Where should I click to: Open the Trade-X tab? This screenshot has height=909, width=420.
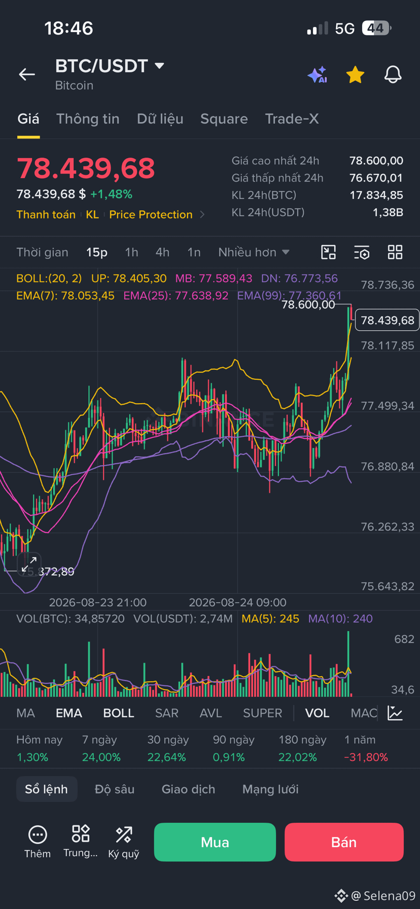[292, 119]
